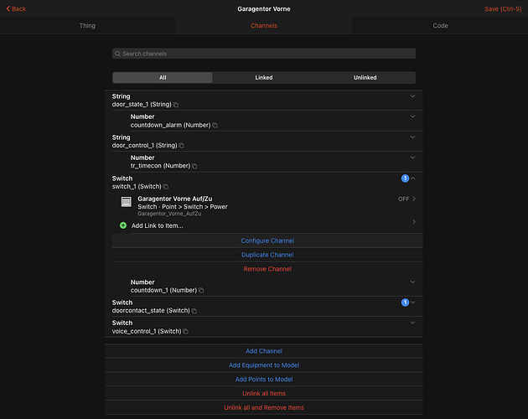Click Add Channel

(264, 351)
